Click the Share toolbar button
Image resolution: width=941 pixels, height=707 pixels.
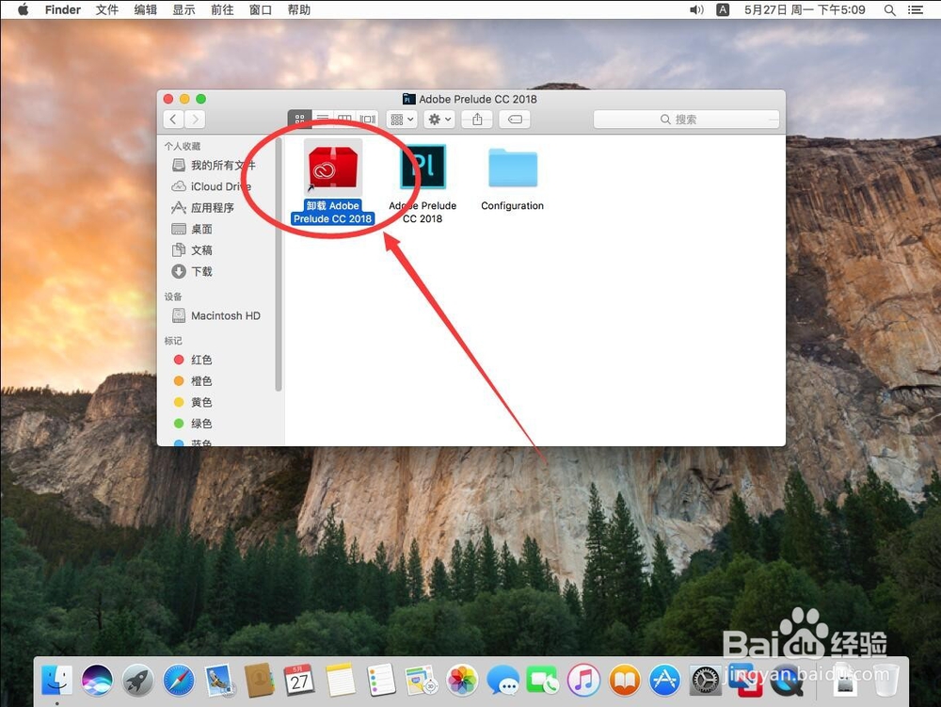click(x=477, y=119)
